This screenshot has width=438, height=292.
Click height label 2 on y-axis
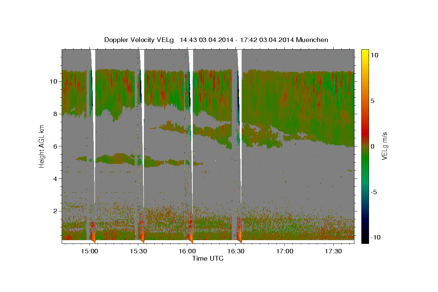55,211
